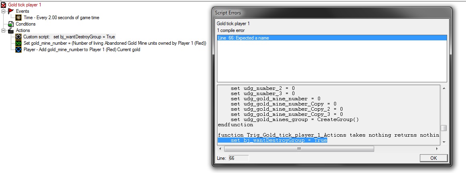Screen dimensions: 466x173
Task: Click 'Gold tick player 1' label in dialog
Action: click(233, 24)
